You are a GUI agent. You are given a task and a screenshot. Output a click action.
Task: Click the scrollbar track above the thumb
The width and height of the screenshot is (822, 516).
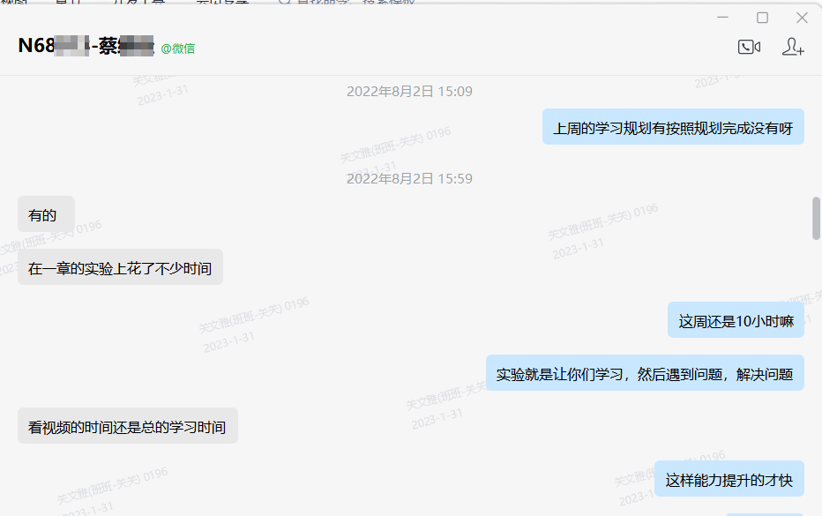pyautogui.click(x=816, y=137)
